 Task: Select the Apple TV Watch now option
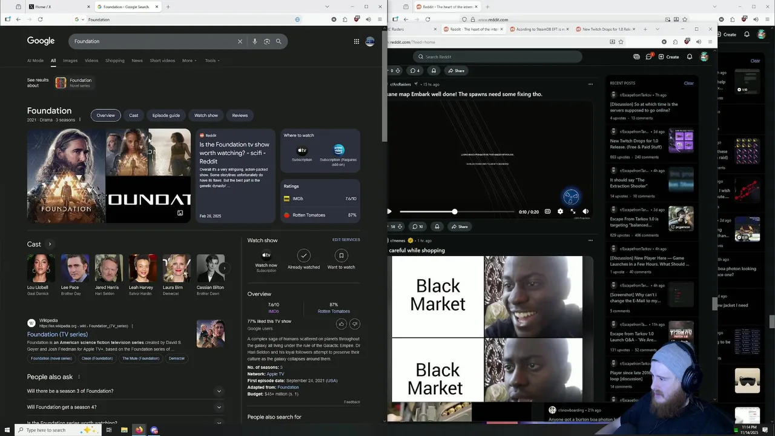(266, 259)
